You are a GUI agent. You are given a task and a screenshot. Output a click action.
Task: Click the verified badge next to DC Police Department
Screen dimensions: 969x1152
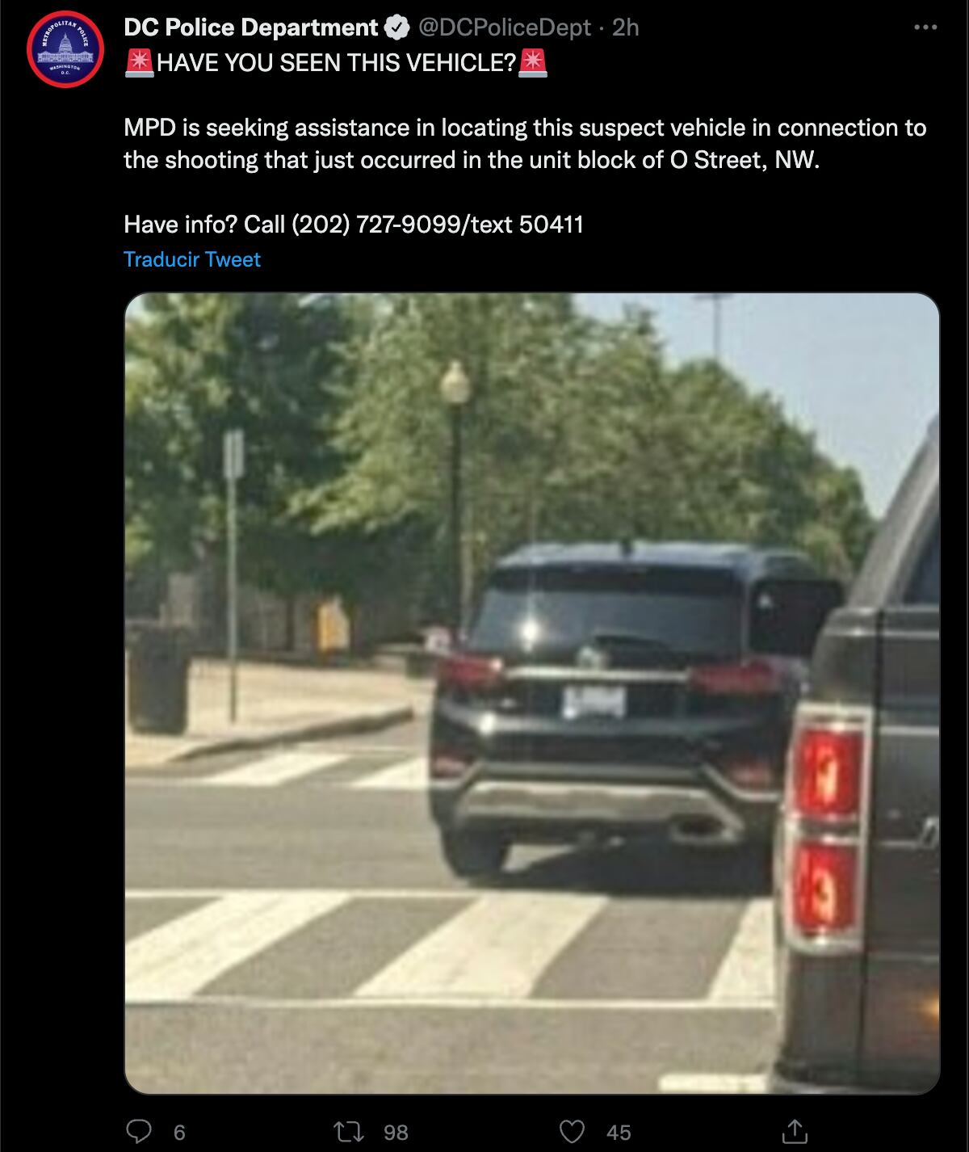[x=396, y=28]
